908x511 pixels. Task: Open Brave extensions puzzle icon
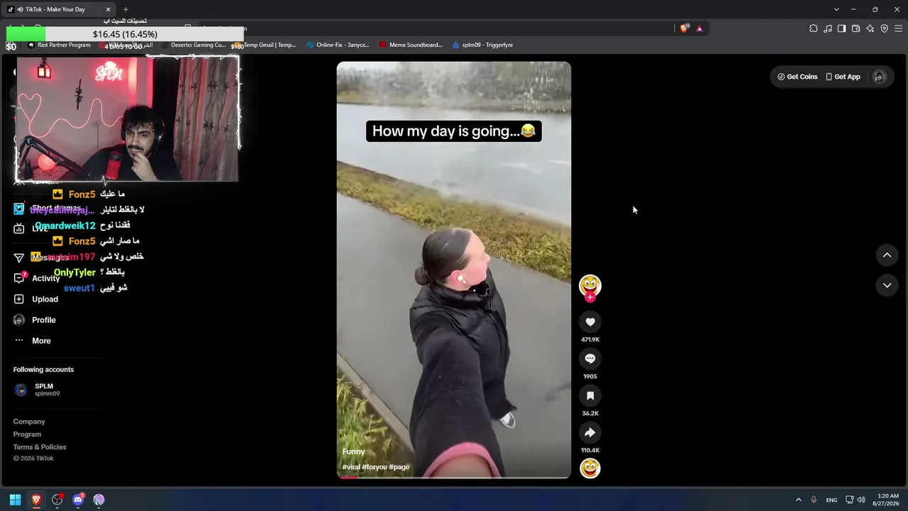(x=814, y=28)
